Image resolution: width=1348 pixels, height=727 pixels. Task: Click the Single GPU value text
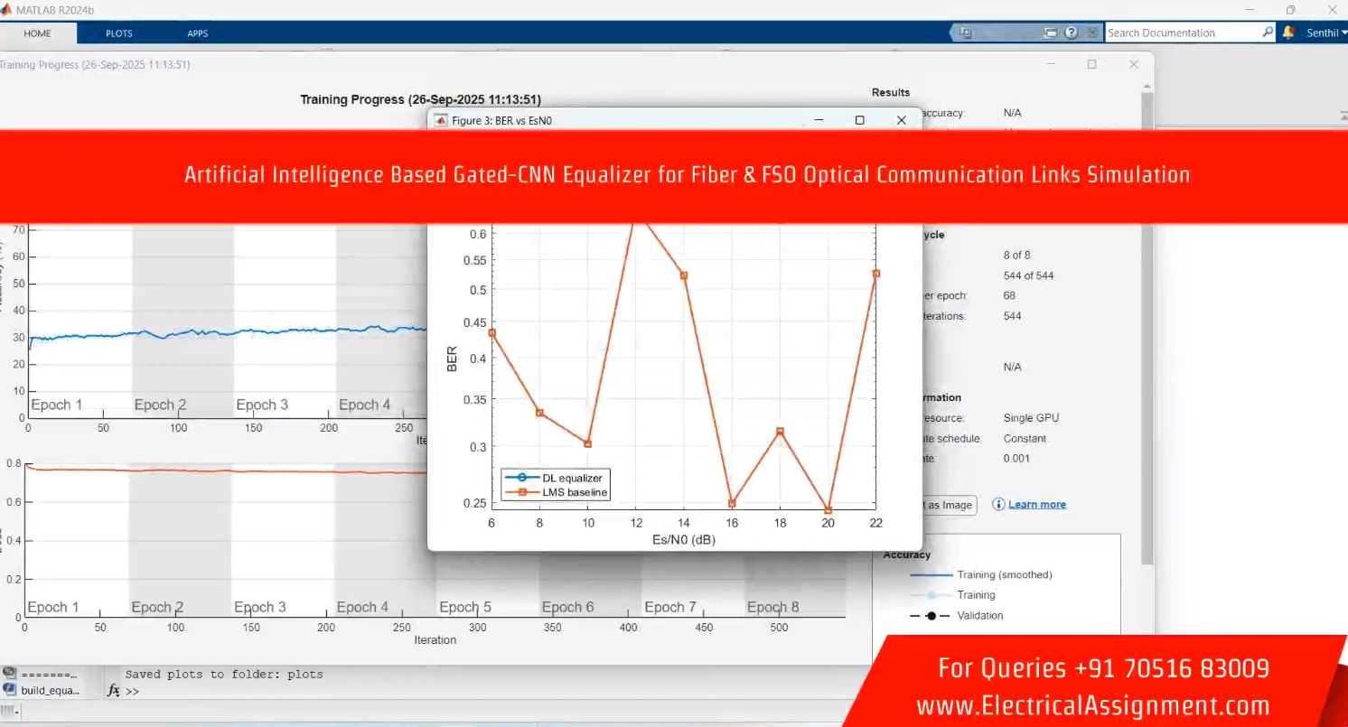[1031, 418]
